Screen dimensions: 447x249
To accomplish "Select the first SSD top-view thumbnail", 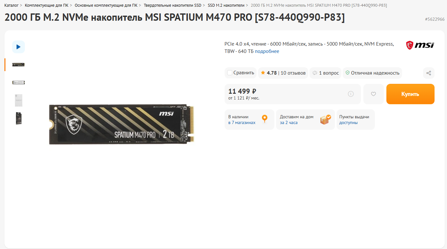I will (x=19, y=65).
